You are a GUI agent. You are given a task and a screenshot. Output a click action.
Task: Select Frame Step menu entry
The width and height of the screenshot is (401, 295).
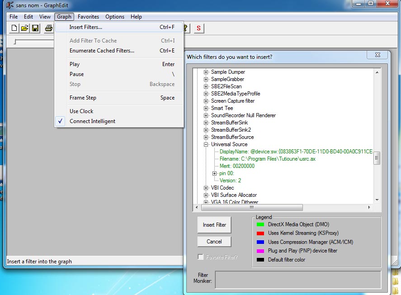click(119, 98)
